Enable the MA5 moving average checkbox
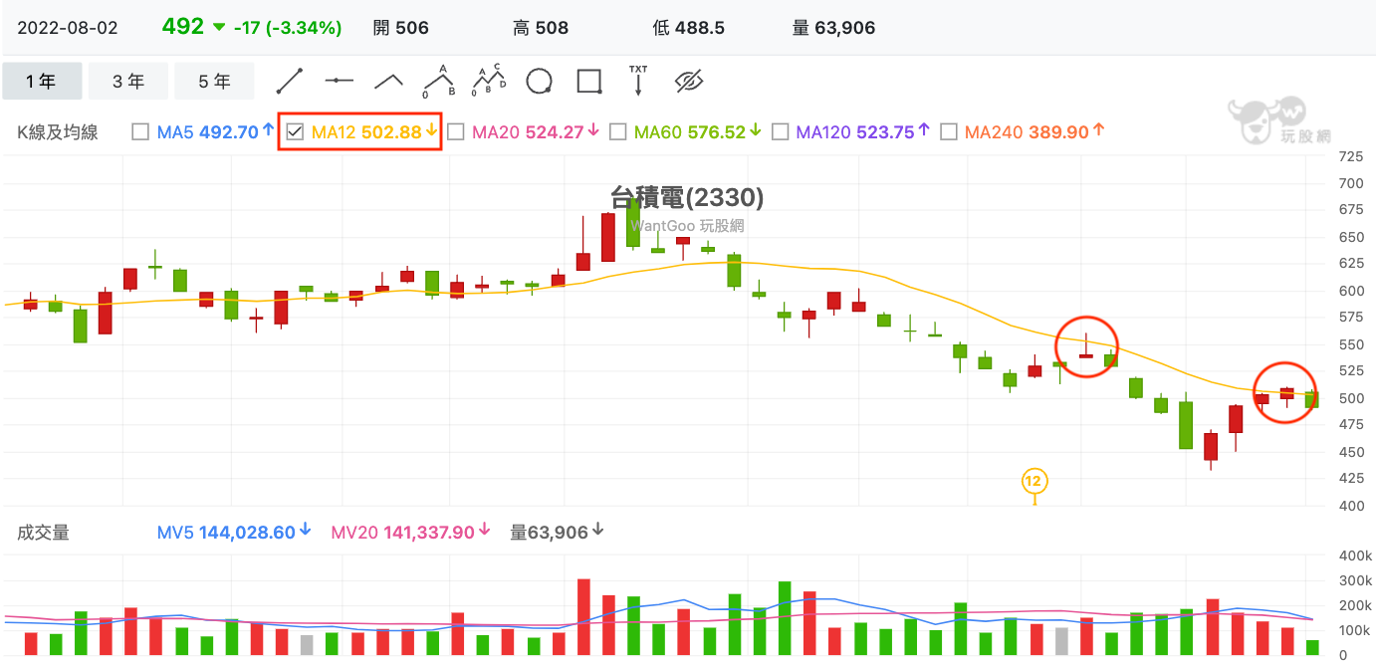 coord(140,131)
